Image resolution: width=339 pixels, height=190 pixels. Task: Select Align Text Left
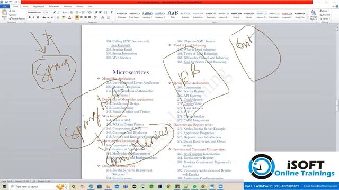tap(77, 17)
